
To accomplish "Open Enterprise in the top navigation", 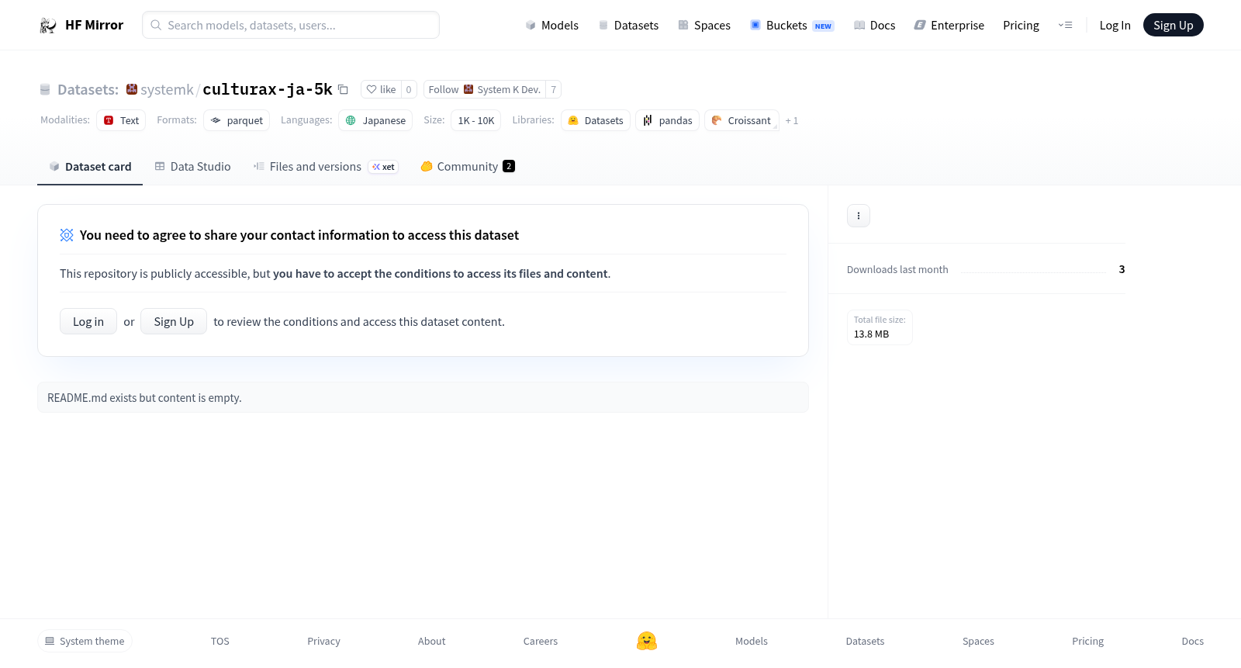I will click(949, 25).
